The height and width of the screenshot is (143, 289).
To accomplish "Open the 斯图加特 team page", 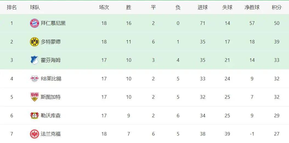I will click(51, 97).
